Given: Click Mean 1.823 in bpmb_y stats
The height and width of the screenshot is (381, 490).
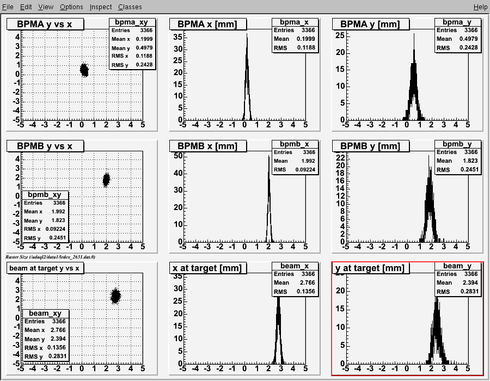Looking at the screenshot, I should (458, 161).
